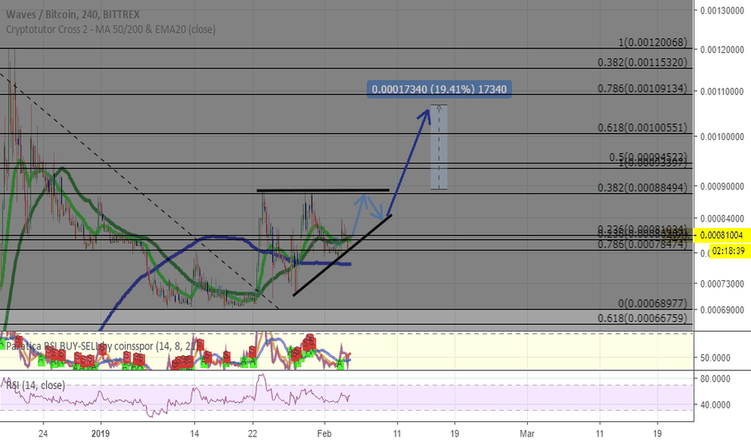Click the 0.00100000 price scale label

pyautogui.click(x=722, y=137)
